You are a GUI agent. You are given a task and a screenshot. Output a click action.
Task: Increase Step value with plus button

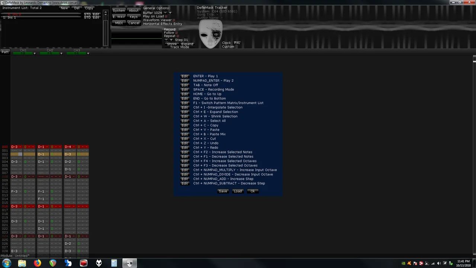(171, 40)
